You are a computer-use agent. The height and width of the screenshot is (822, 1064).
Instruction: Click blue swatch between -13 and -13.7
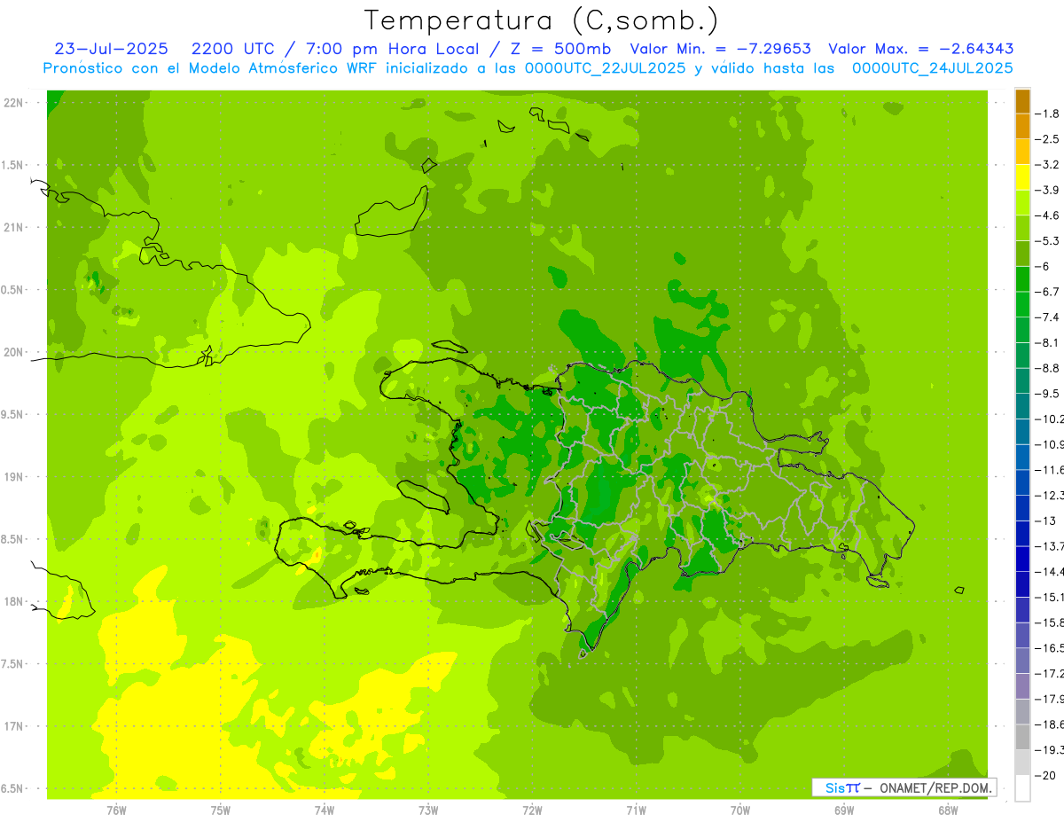point(1022,534)
